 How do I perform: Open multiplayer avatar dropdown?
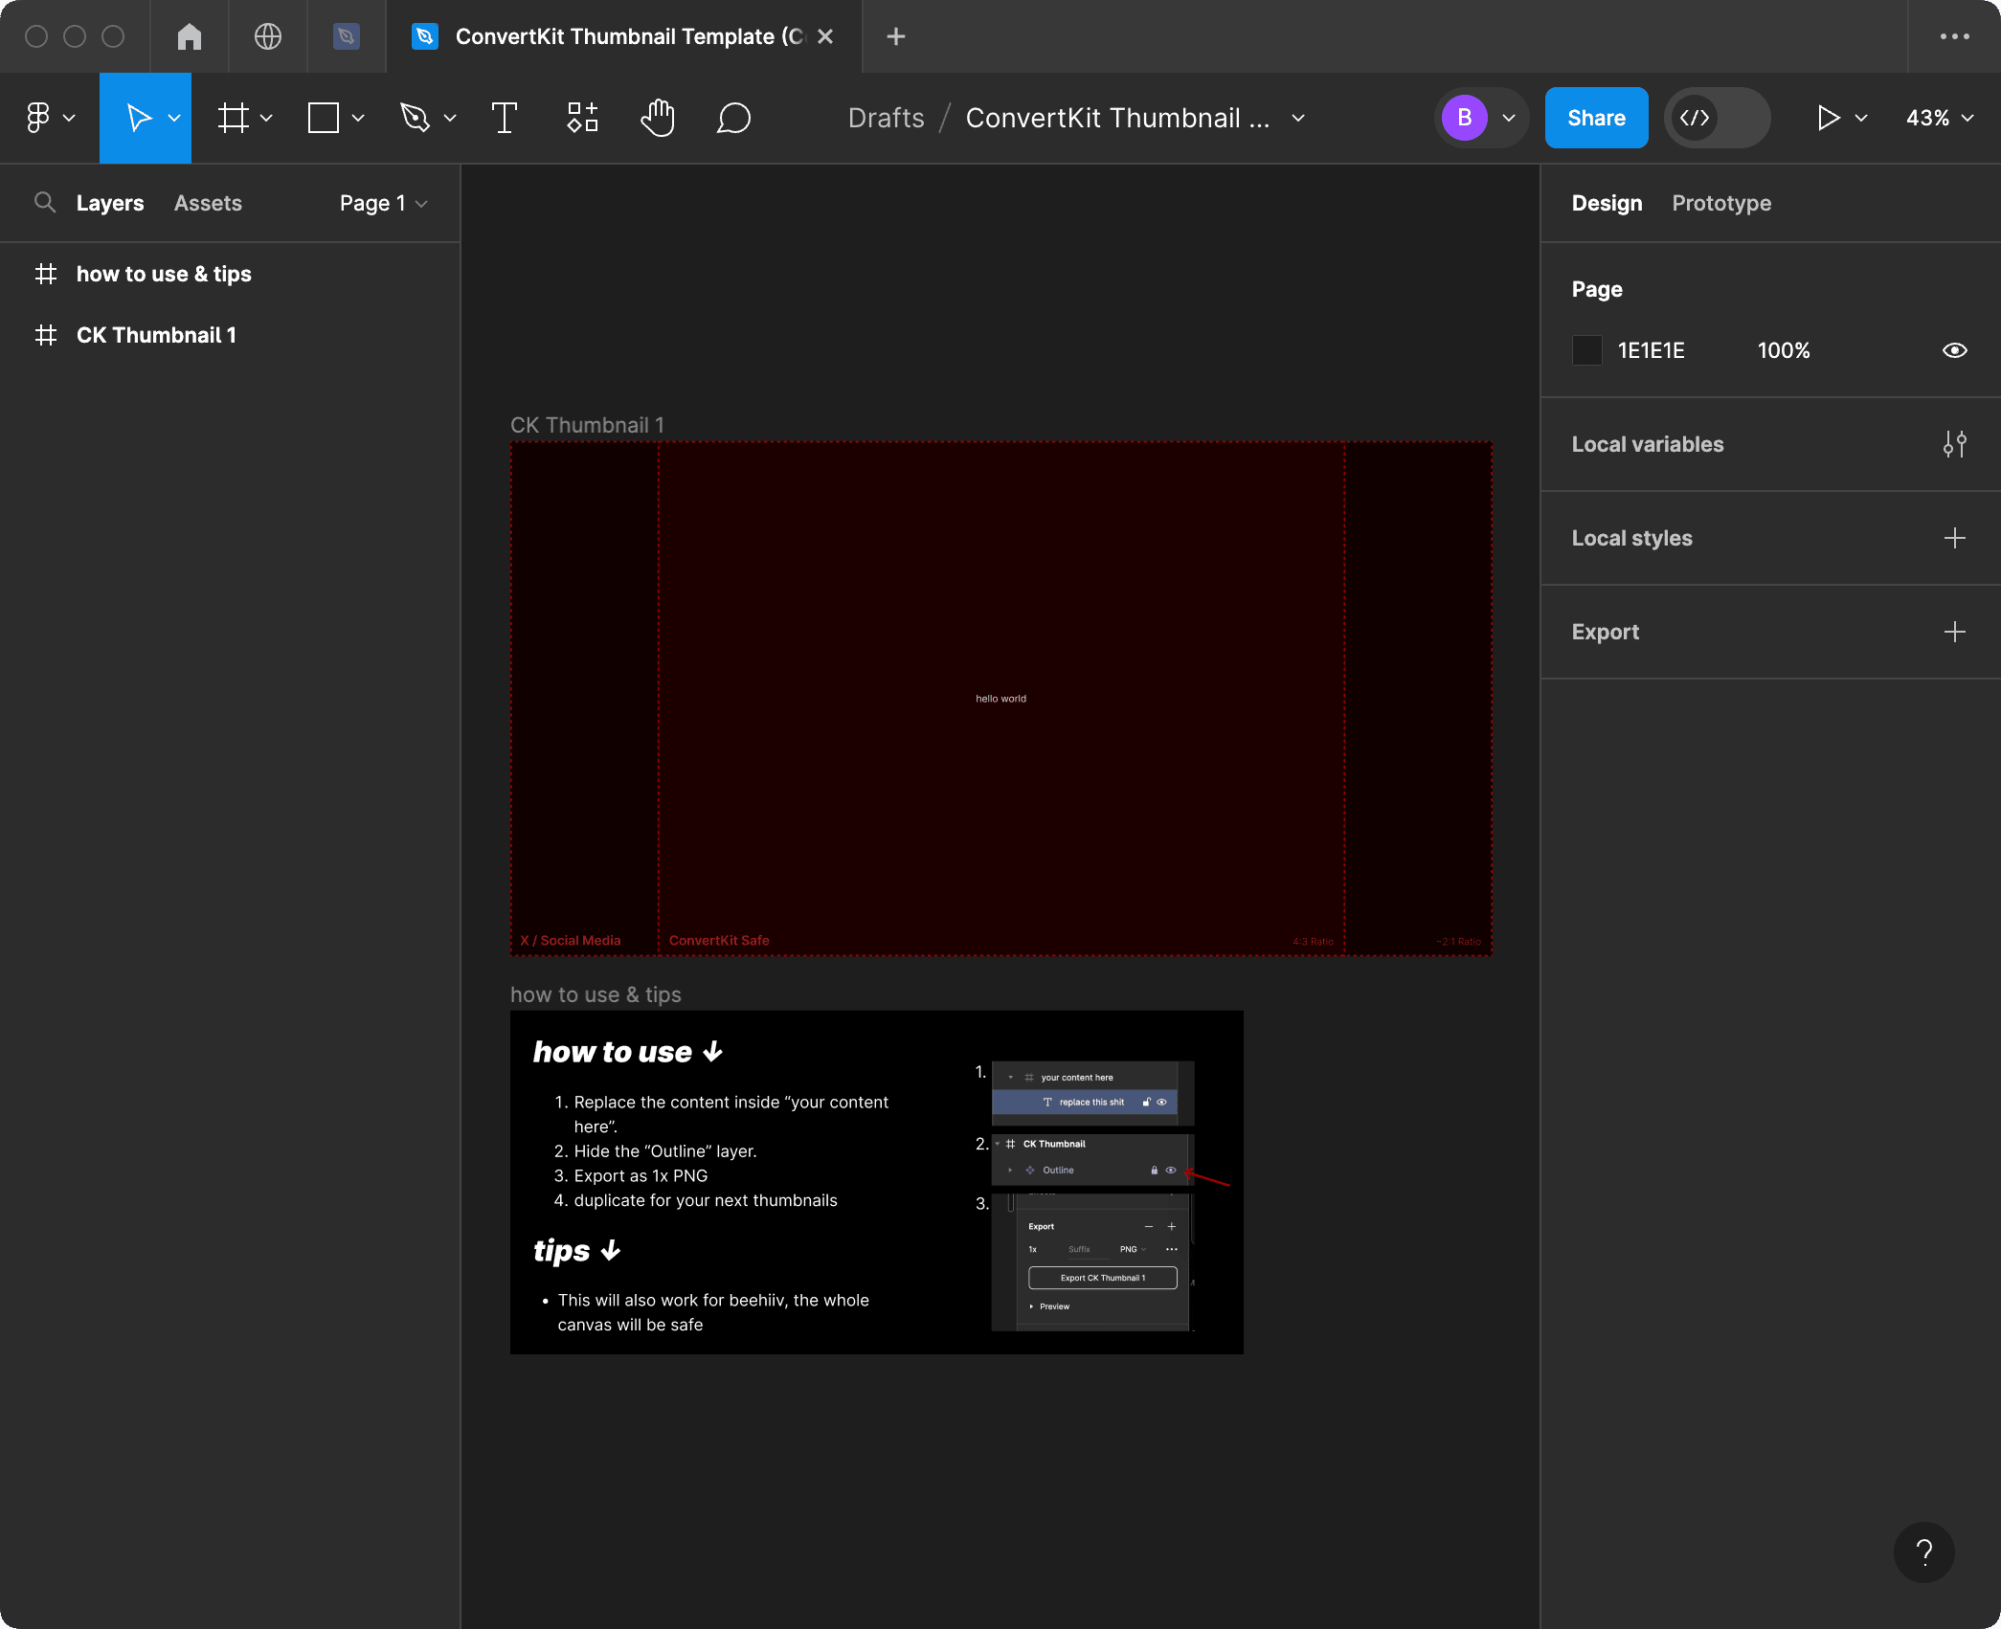1509,118
